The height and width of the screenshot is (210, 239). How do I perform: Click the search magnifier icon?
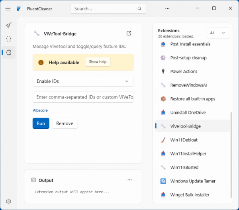139,8
